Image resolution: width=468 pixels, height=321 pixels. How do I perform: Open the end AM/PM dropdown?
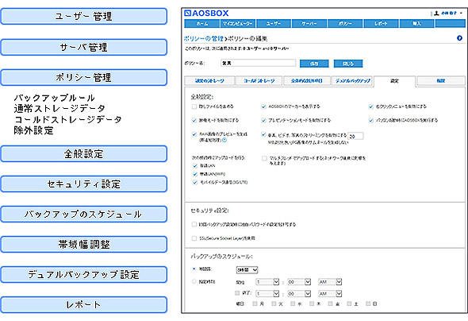point(330,294)
